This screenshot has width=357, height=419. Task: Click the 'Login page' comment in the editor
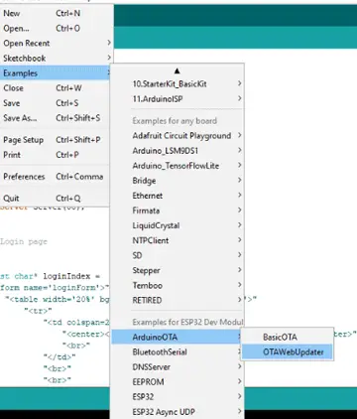24,241
